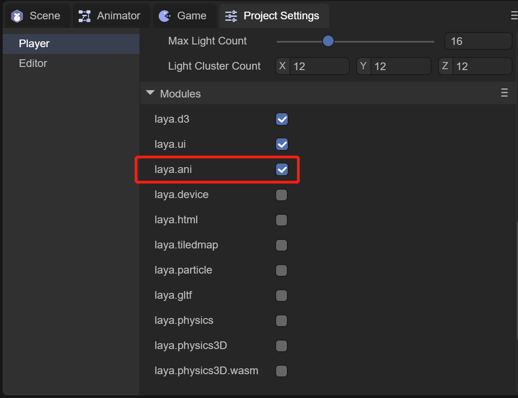Click the Animator tab icon

click(x=84, y=16)
